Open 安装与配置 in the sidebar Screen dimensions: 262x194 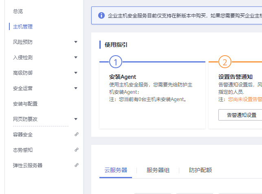tap(25, 104)
